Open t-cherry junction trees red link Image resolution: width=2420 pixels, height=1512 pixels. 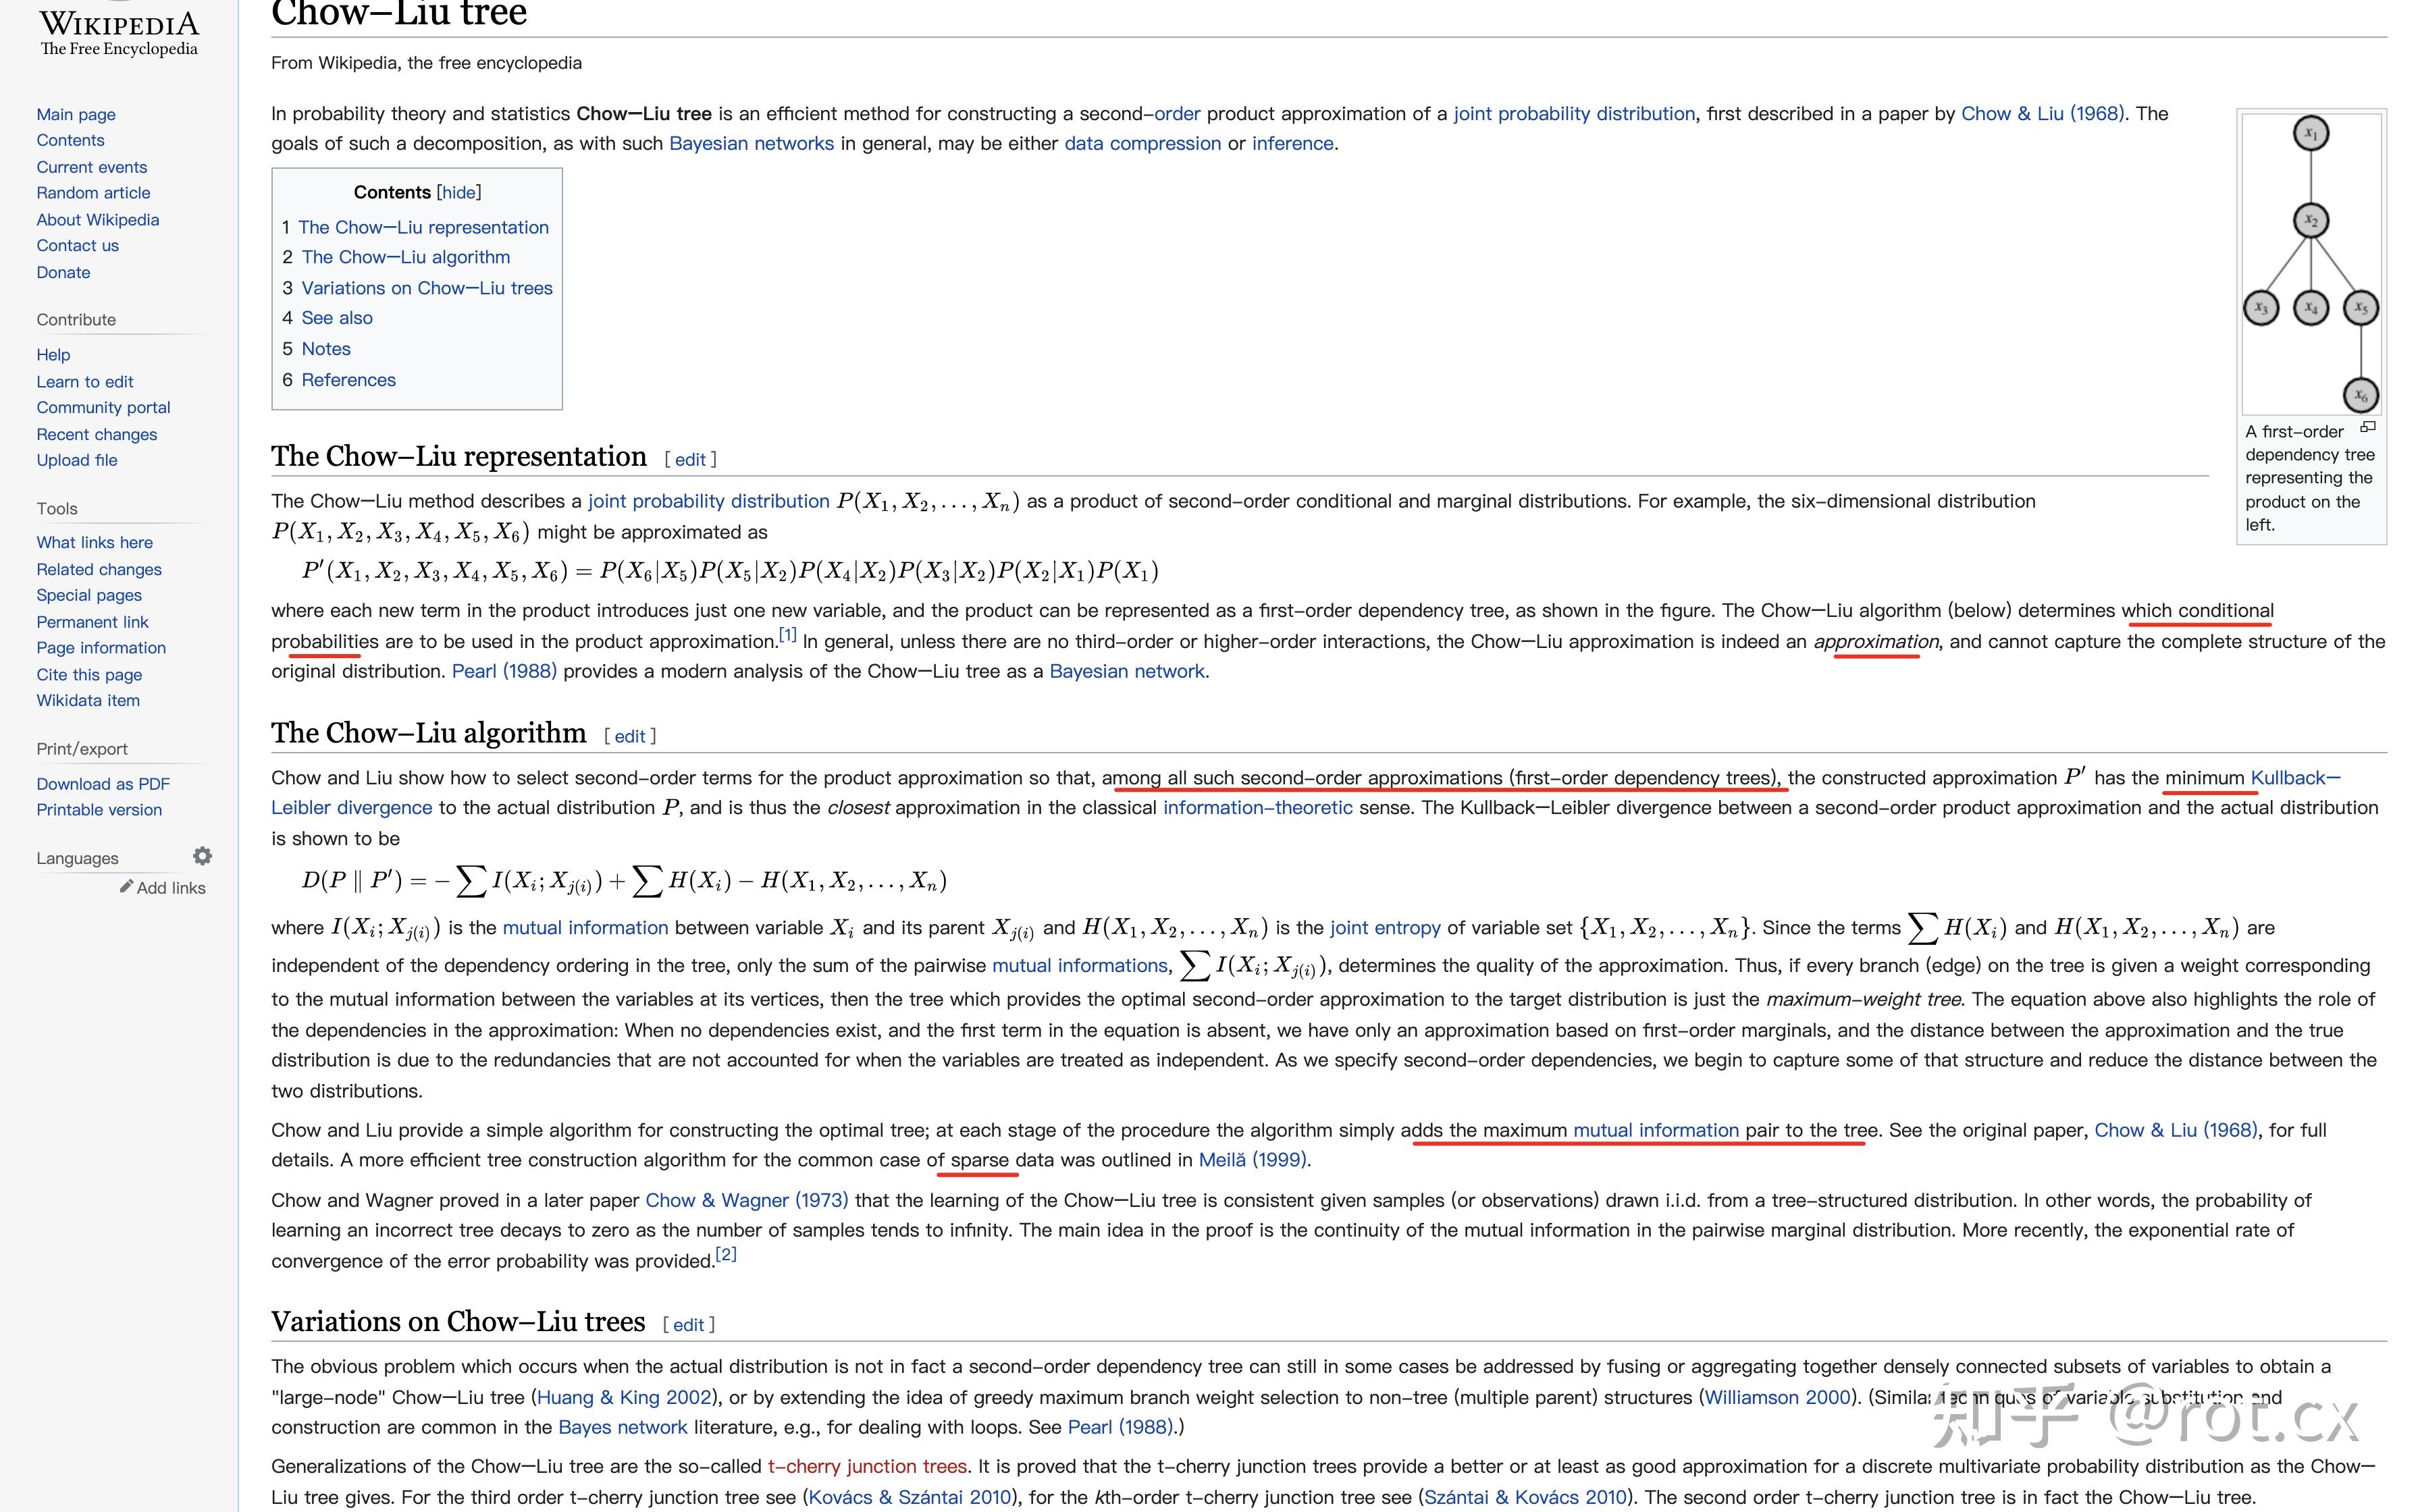click(867, 1467)
